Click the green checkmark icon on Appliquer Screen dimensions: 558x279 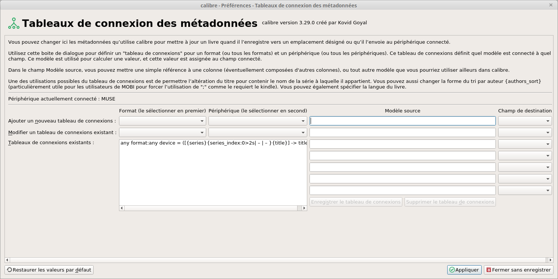[452, 270]
